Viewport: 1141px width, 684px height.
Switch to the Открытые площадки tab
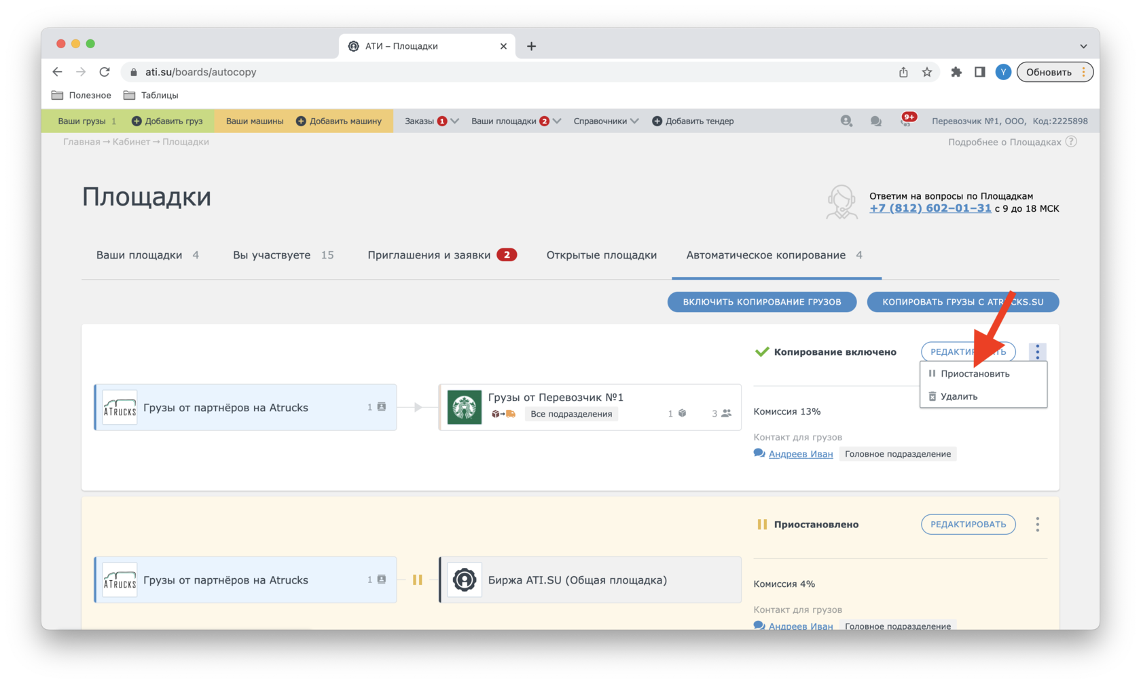tap(602, 255)
